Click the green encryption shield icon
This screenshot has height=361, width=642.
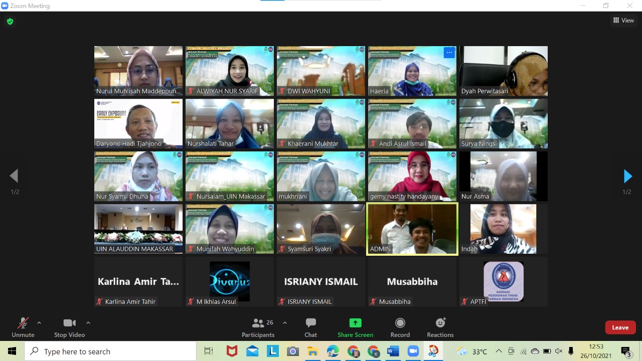[10, 22]
